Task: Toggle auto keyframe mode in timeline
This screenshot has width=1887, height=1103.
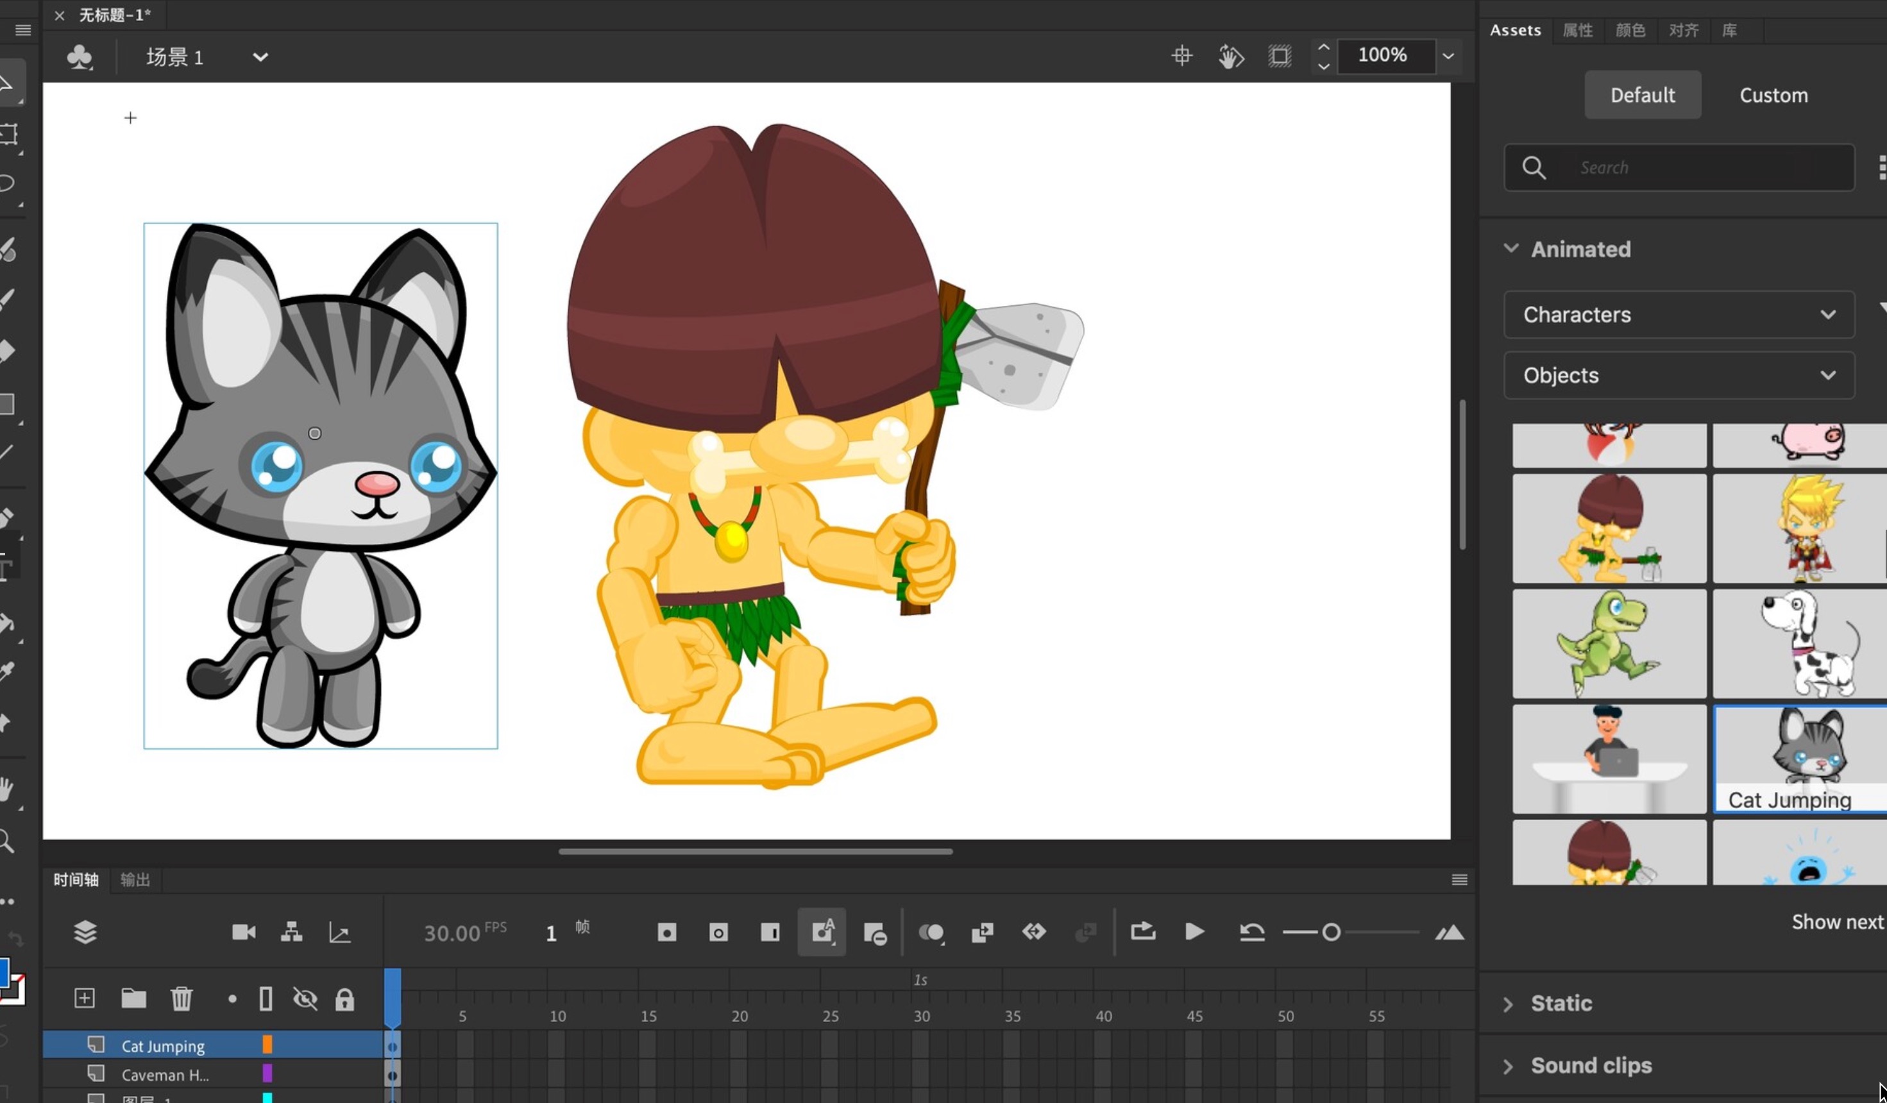Action: pos(822,932)
